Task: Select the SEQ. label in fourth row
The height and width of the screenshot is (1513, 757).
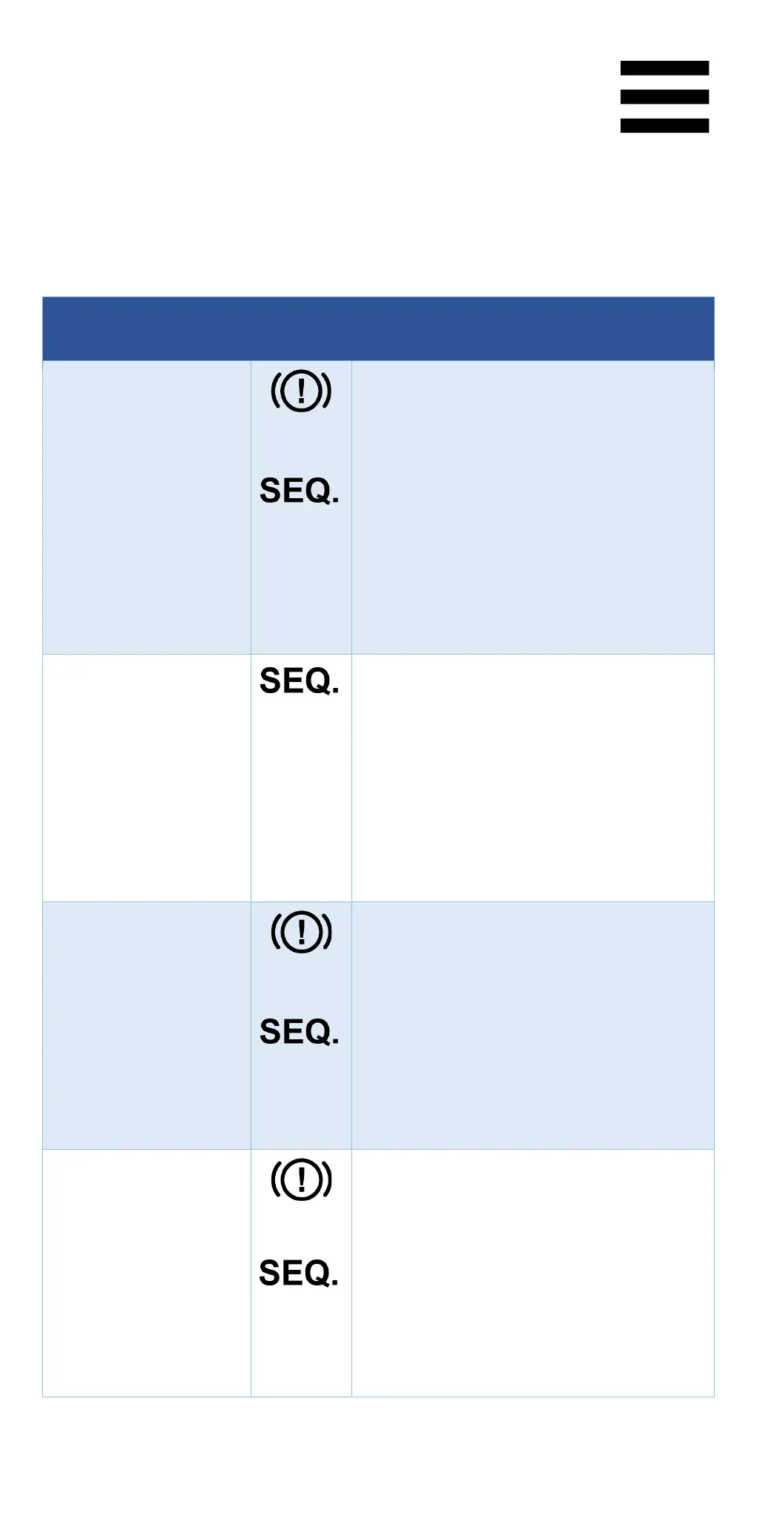Action: pos(299,1274)
